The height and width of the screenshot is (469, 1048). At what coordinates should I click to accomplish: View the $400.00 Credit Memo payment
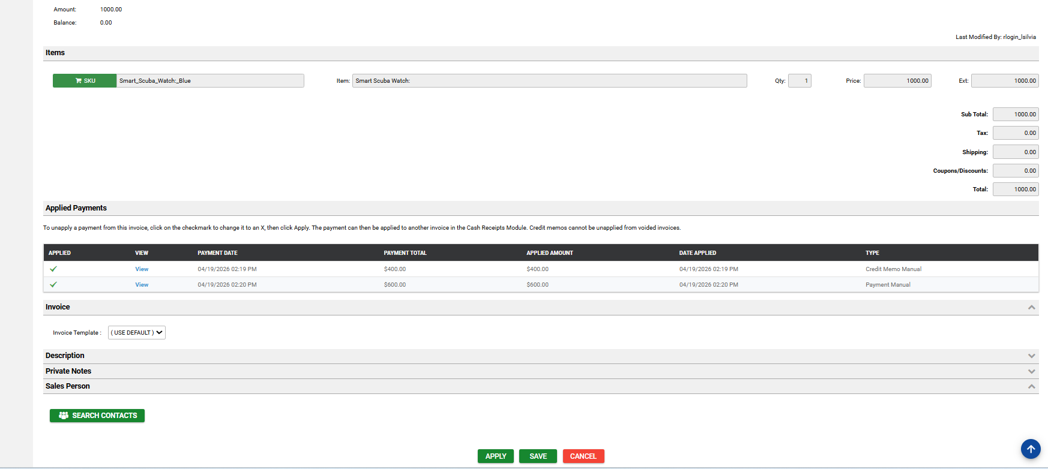pos(142,269)
